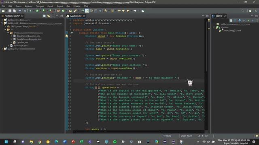The height and width of the screenshot is (145, 259).
Task: Click the Open Perspective icon
Action: pos(250,11)
